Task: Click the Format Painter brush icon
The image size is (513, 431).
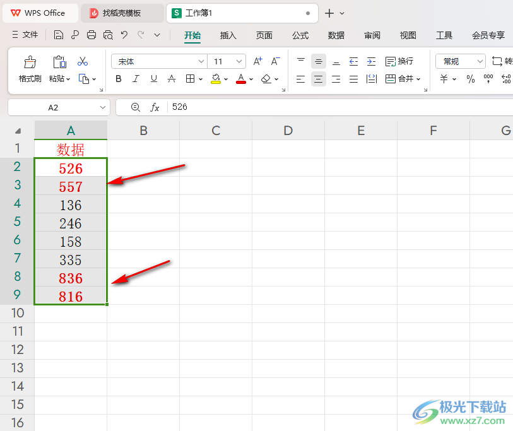Action: click(30, 62)
